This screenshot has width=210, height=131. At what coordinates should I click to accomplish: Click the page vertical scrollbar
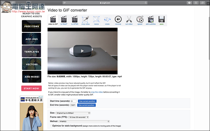pyautogui.click(x=209, y=38)
